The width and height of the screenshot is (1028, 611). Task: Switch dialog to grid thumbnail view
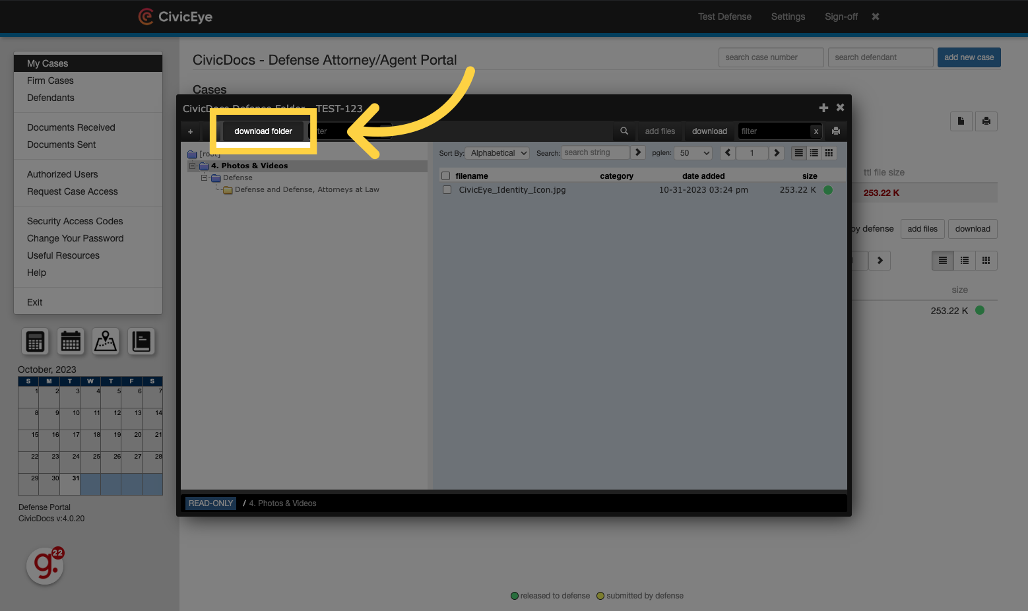pyautogui.click(x=829, y=152)
